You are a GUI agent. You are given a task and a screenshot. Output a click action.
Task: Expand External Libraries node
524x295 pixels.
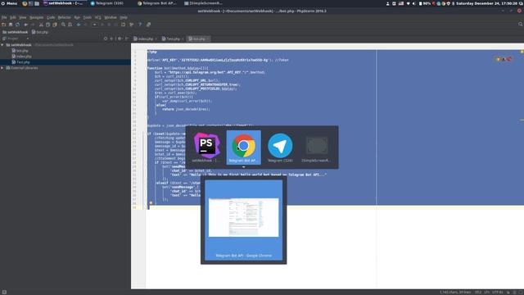(x=2, y=68)
